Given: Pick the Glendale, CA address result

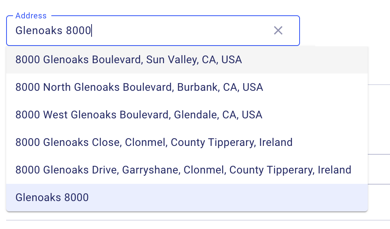Looking at the screenshot, I should tap(139, 115).
